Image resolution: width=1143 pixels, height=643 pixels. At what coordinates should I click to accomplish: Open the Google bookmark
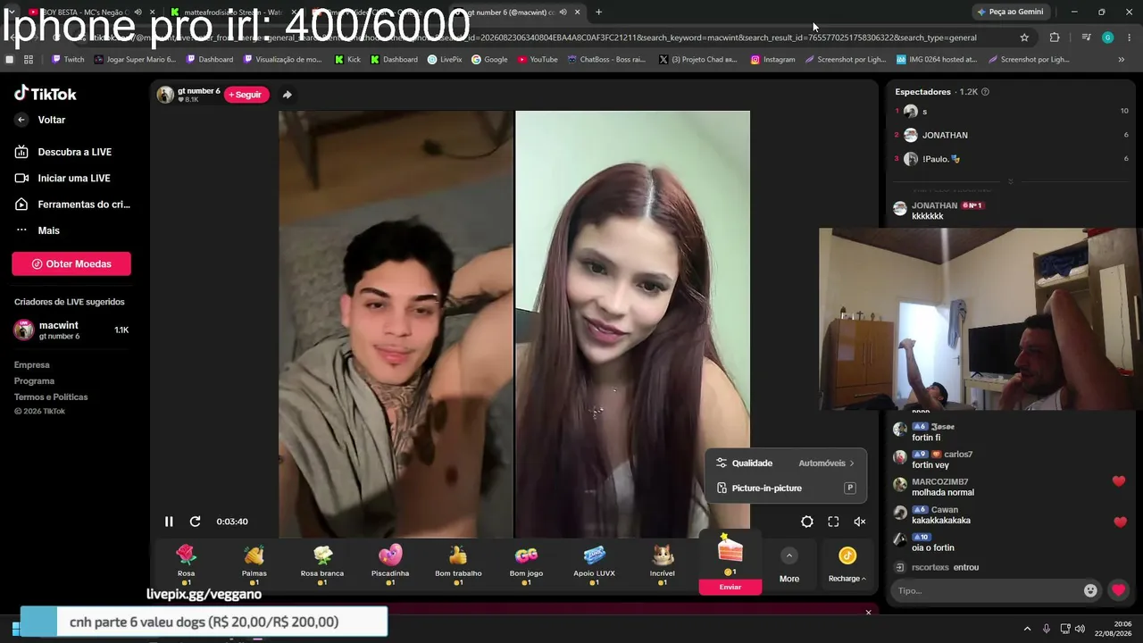click(489, 60)
